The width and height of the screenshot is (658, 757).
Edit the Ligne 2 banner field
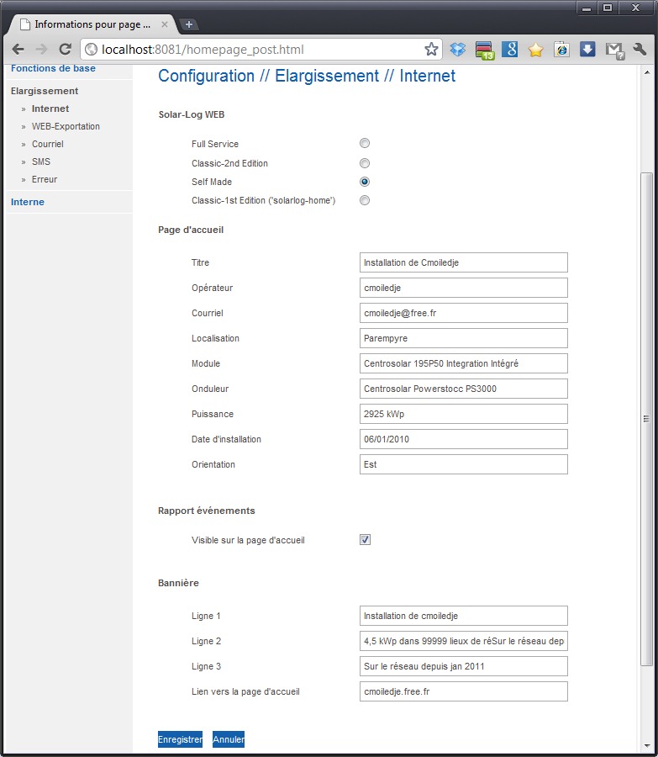coord(464,641)
